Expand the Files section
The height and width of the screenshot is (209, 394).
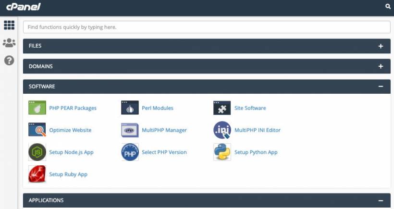pyautogui.click(x=381, y=46)
